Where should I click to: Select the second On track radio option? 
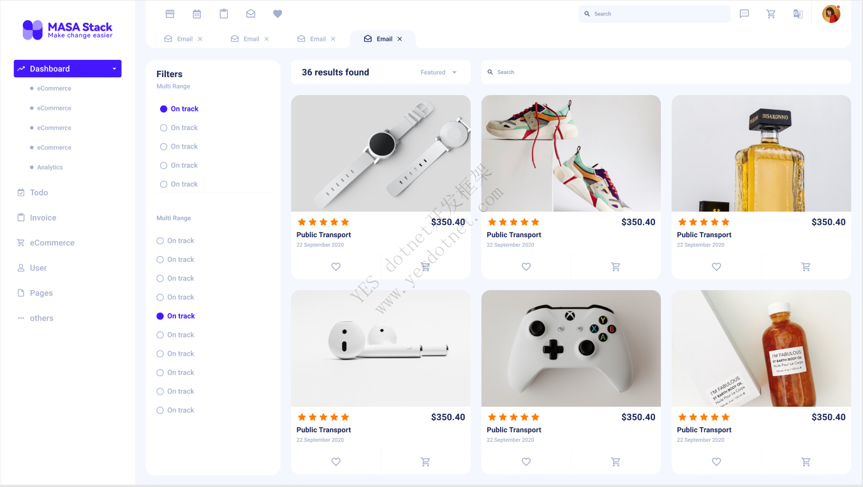[179, 127]
